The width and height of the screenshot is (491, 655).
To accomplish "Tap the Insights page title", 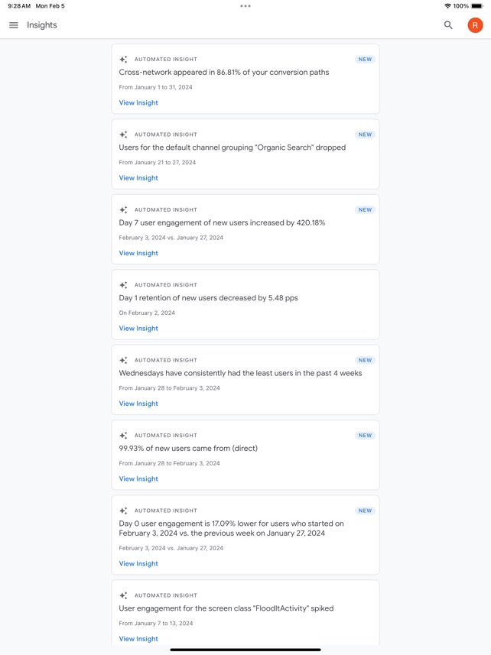I will 42,25.
